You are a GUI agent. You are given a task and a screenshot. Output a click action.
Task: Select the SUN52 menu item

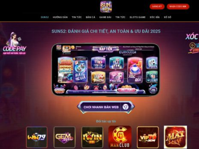45,17
